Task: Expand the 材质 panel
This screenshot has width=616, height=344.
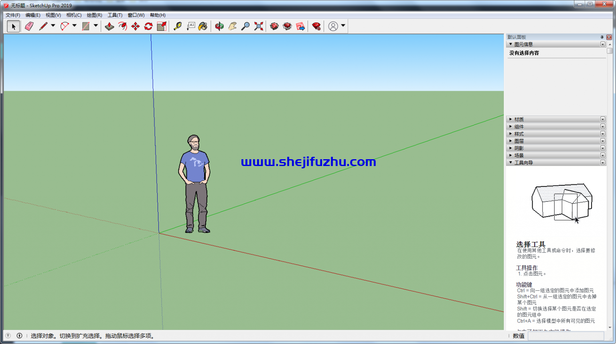Action: pyautogui.click(x=511, y=119)
